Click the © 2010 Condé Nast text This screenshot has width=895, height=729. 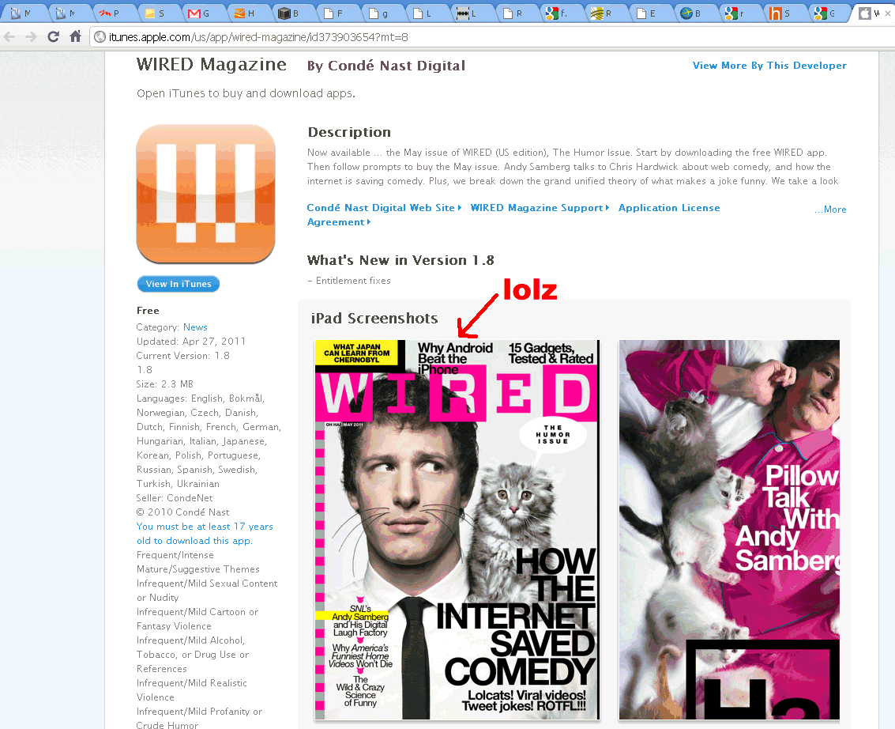point(182,512)
